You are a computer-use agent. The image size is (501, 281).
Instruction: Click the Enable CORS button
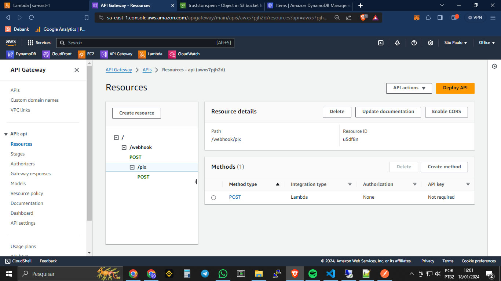click(x=446, y=112)
